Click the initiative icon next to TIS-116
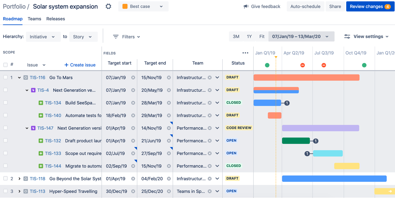The height and width of the screenshot is (198, 395). 25,77
